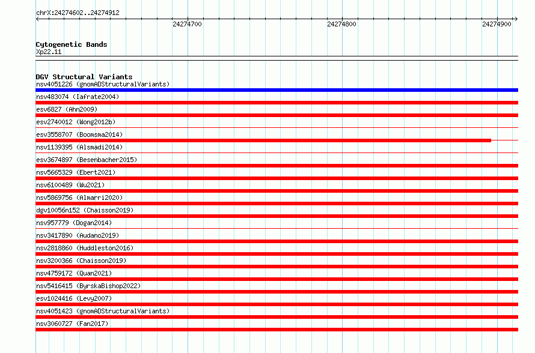
Task: Select dgv10056n152 (Chaisson2019) variant
Action: pos(85,210)
